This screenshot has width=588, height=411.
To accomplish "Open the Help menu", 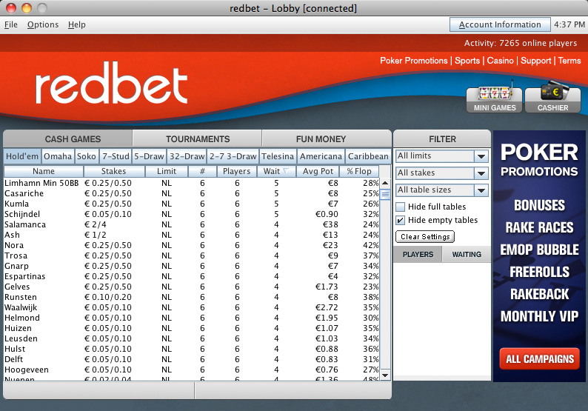I will pyautogui.click(x=76, y=24).
